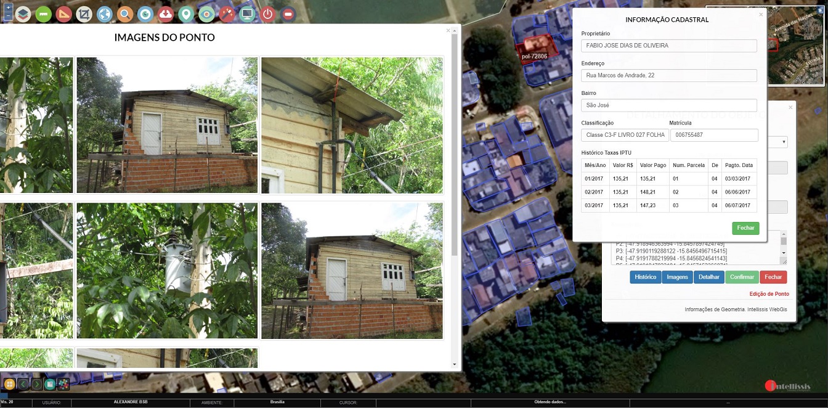Viewport: 828px width, 408px height.
Task: Activate the magic wand tool
Action: click(227, 14)
